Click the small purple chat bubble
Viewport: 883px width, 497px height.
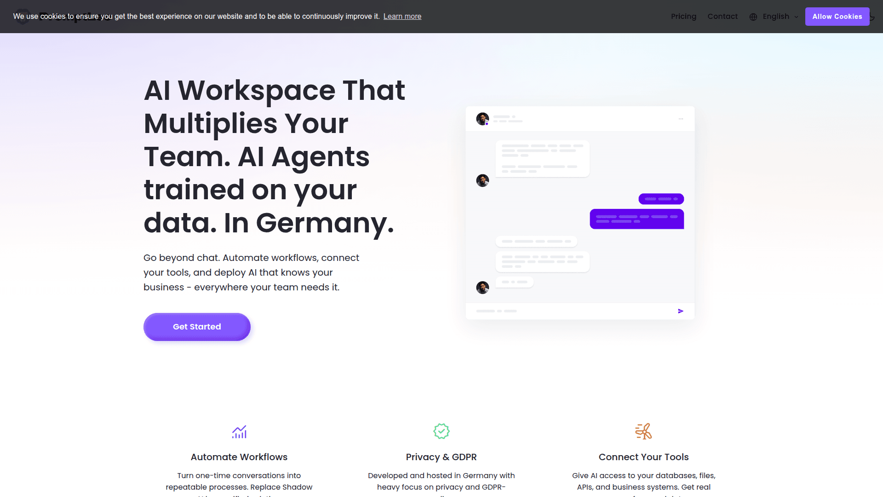point(661,199)
